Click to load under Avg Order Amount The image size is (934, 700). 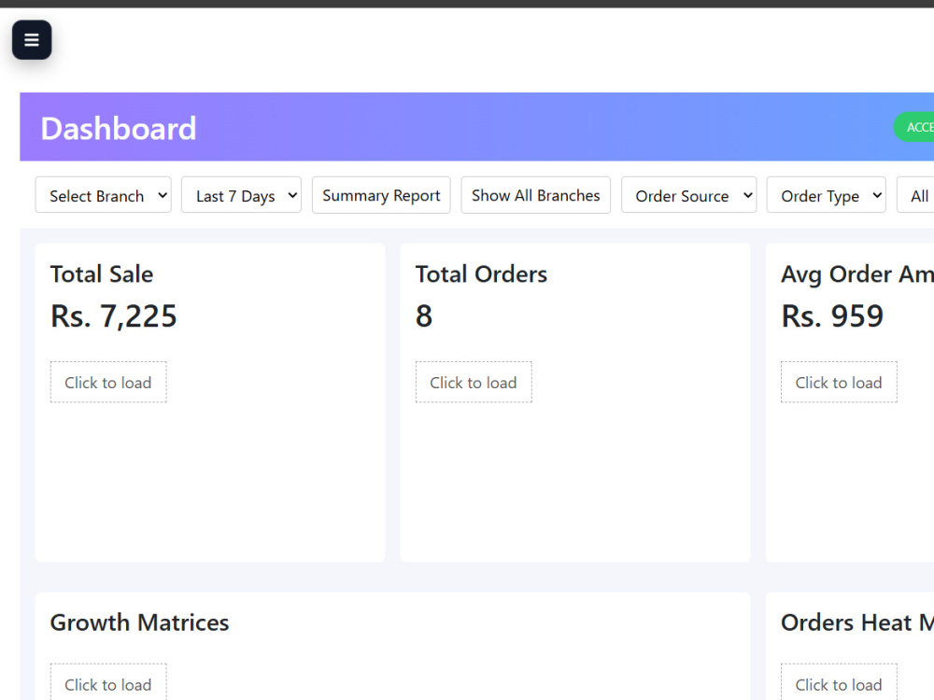(x=839, y=382)
